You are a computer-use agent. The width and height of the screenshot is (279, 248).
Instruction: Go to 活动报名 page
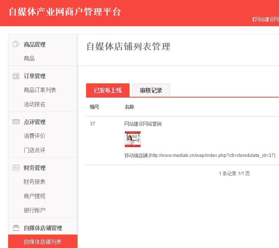[x=34, y=104]
